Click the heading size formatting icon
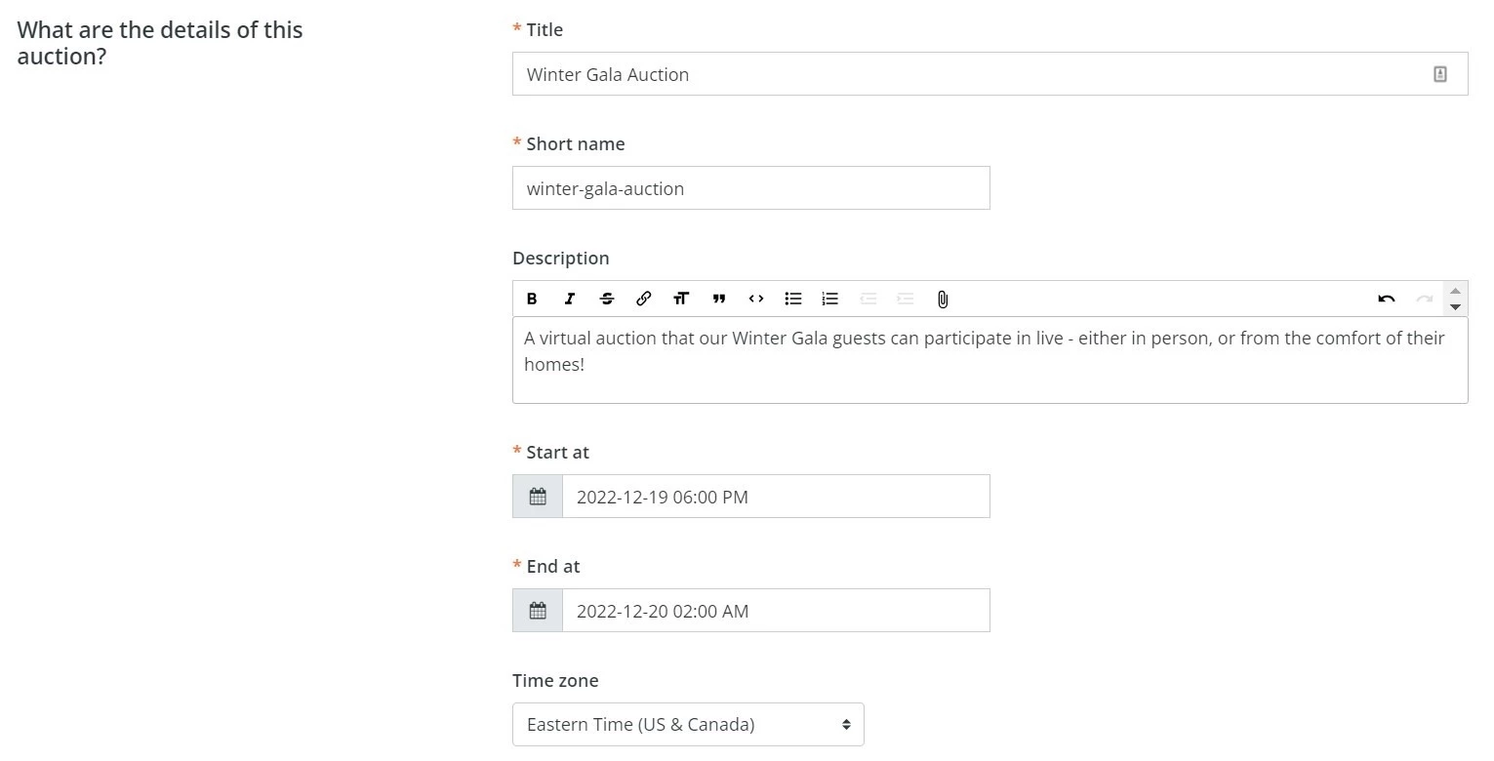Viewport: 1494px width, 761px height. [x=681, y=299]
